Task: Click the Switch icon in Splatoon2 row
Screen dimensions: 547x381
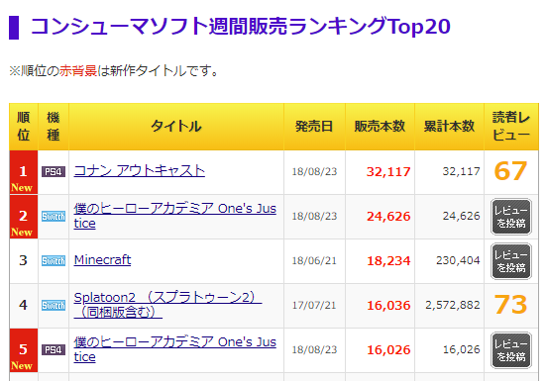Action: [x=54, y=306]
